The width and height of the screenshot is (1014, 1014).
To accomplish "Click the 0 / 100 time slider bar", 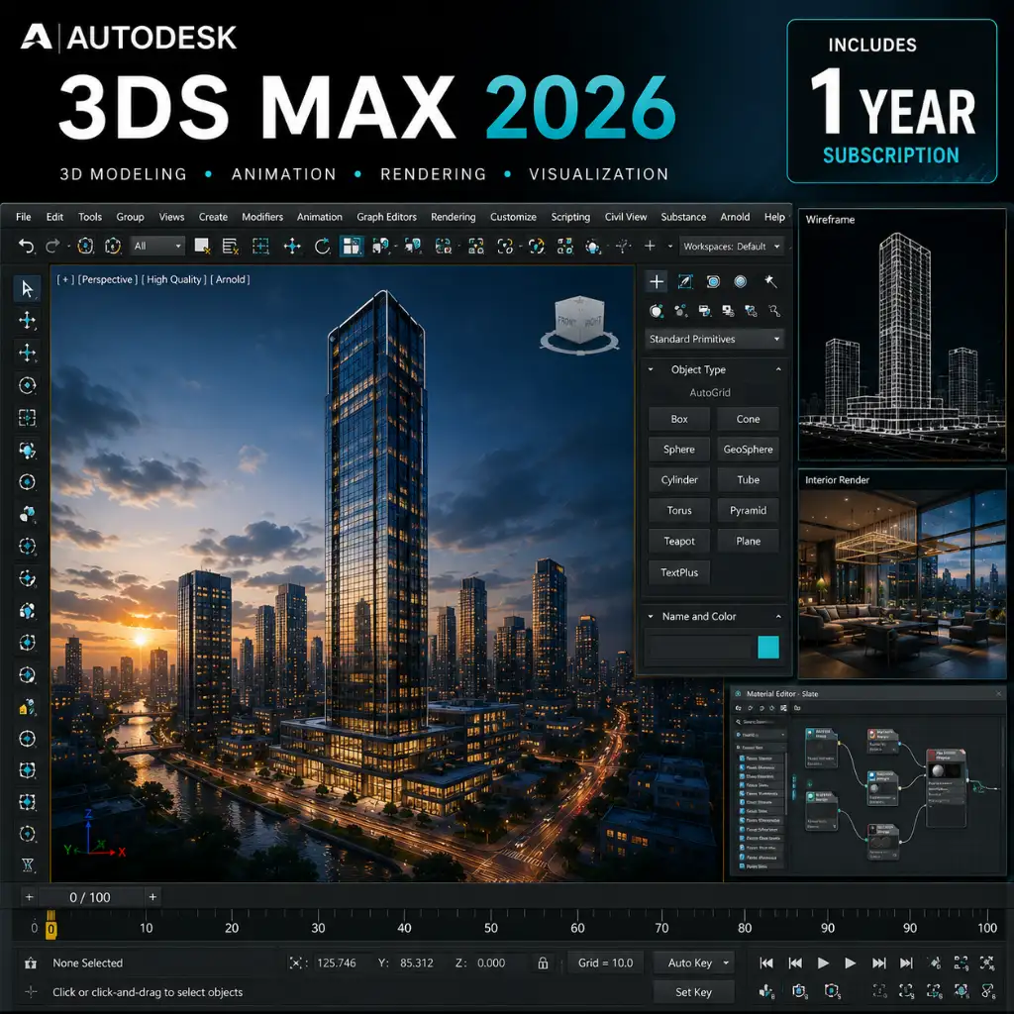I will (90, 897).
